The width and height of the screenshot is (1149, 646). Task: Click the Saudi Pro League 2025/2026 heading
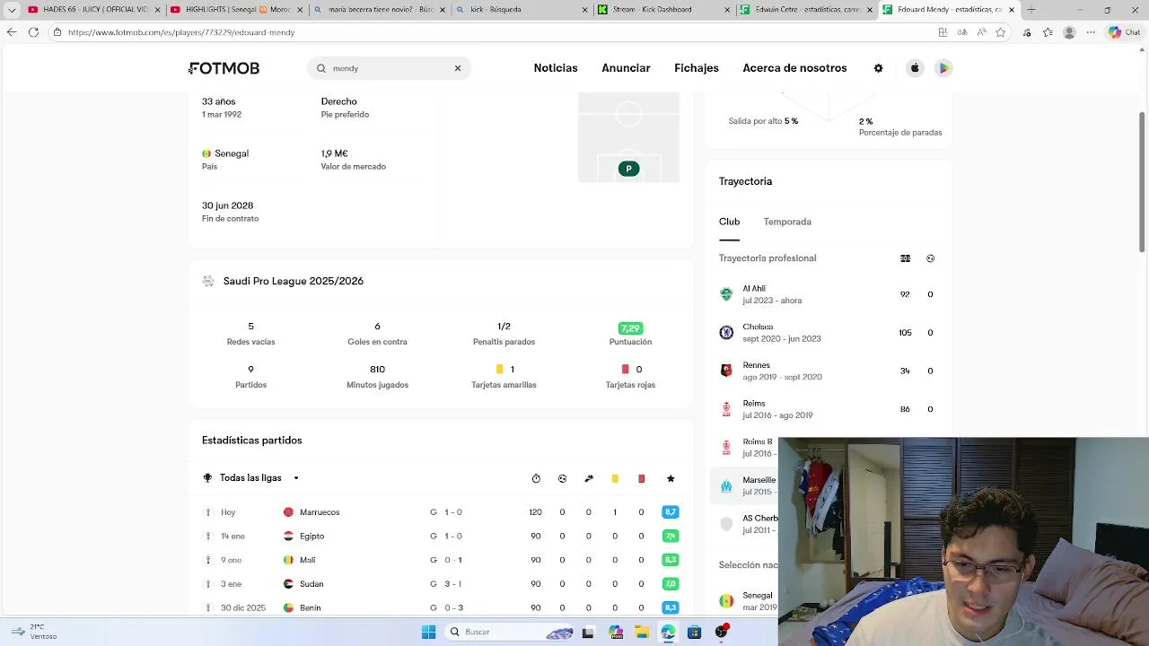pos(294,281)
